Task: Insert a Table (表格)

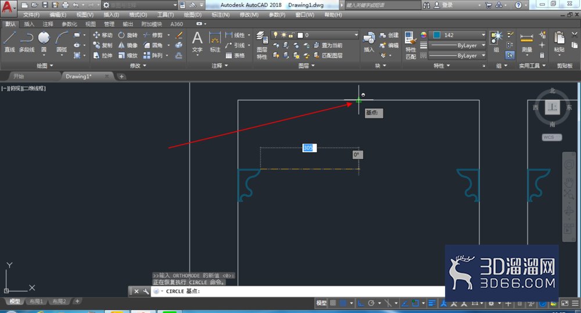Action: (235, 55)
